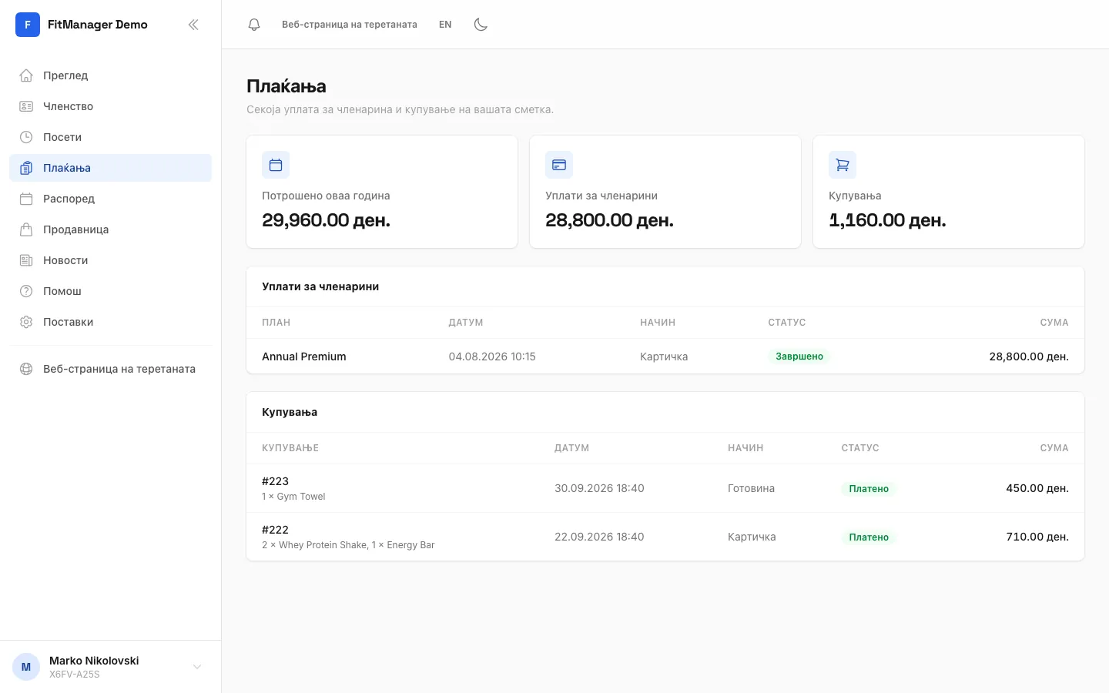Click the globe icon for the gym website in the sidebar

pos(26,369)
